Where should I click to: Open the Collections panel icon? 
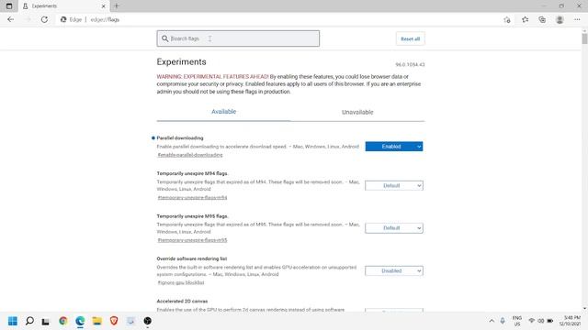coord(542,20)
